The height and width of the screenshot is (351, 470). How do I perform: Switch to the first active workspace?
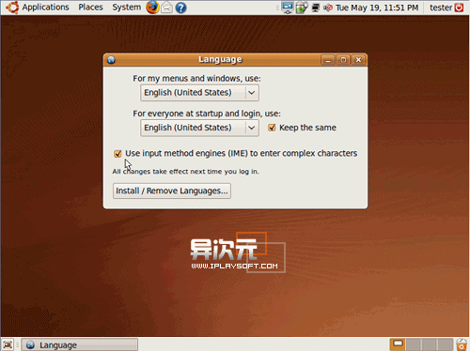point(398,344)
